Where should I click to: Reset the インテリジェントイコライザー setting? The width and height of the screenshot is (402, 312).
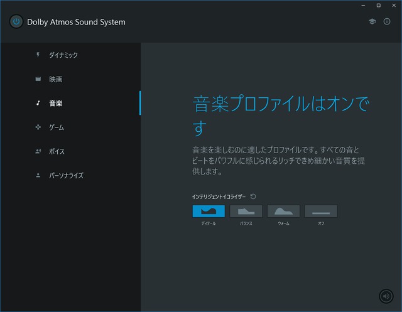(x=253, y=196)
